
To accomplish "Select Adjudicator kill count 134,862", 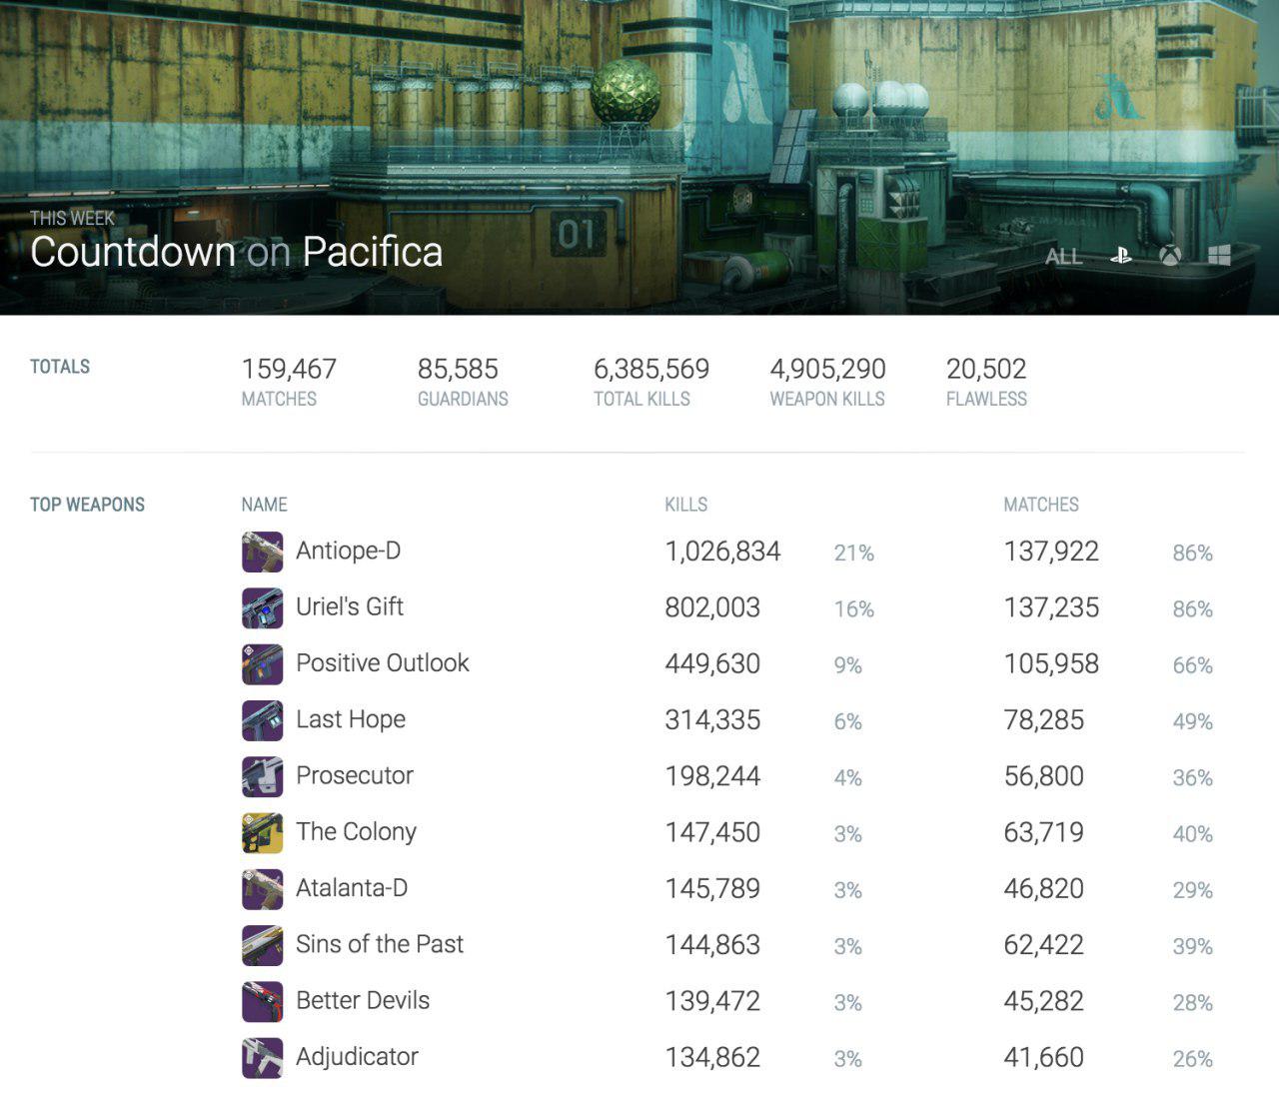I will tap(712, 1057).
